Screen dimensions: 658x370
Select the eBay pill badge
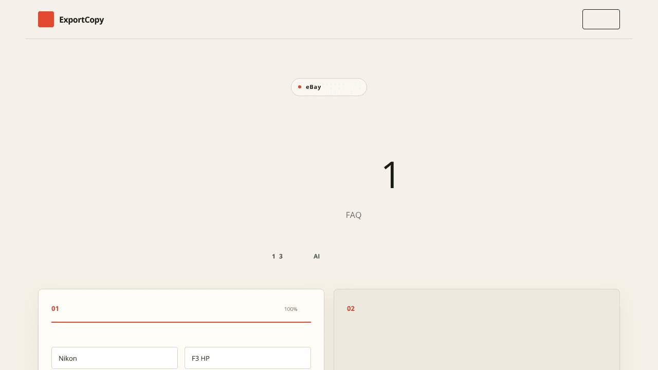coord(329,87)
